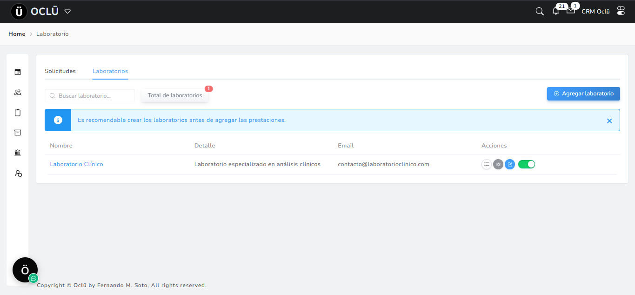Screen dimensions: 635x295
Task: Click the Laboratorio especializado en análisis clínicos cell
Action: 257,164
